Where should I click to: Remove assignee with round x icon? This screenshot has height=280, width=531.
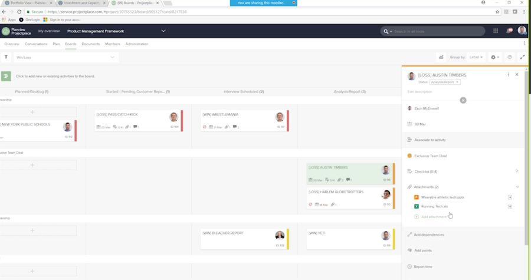tap(463, 100)
